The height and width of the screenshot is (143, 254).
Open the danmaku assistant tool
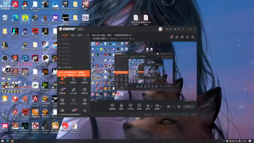point(62,80)
